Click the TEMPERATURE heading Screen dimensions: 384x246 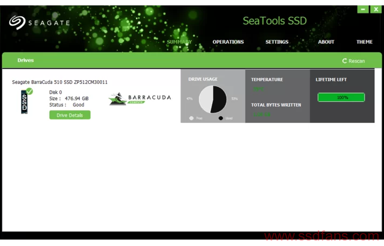point(267,80)
